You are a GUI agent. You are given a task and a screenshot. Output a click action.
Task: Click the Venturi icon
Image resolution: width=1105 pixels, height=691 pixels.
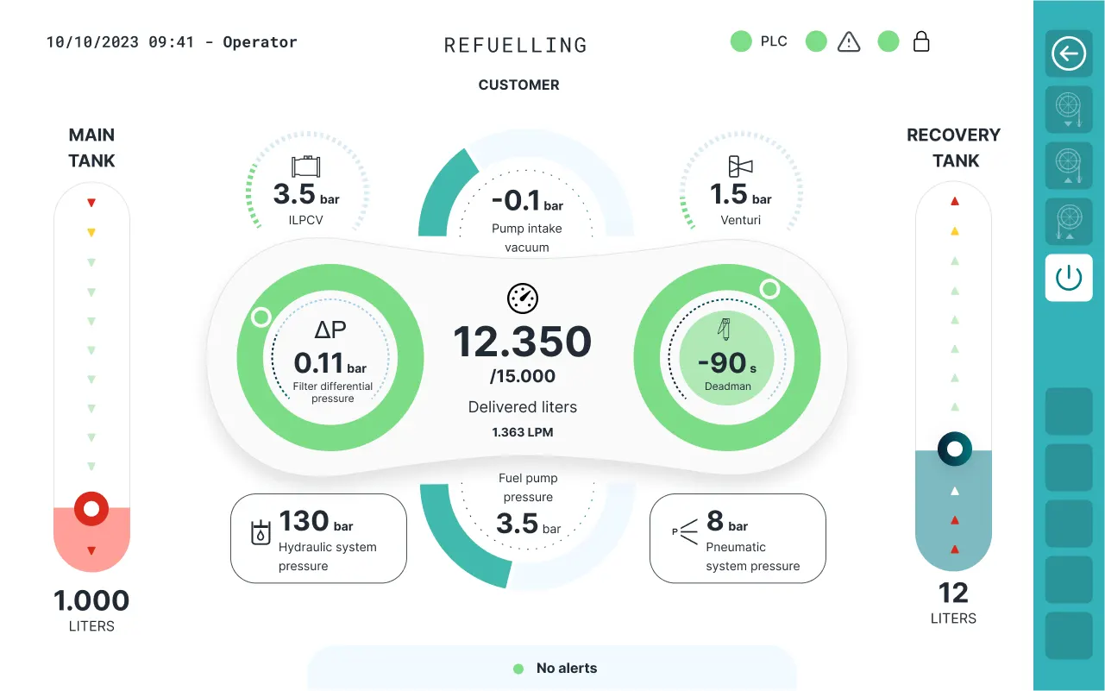740,166
